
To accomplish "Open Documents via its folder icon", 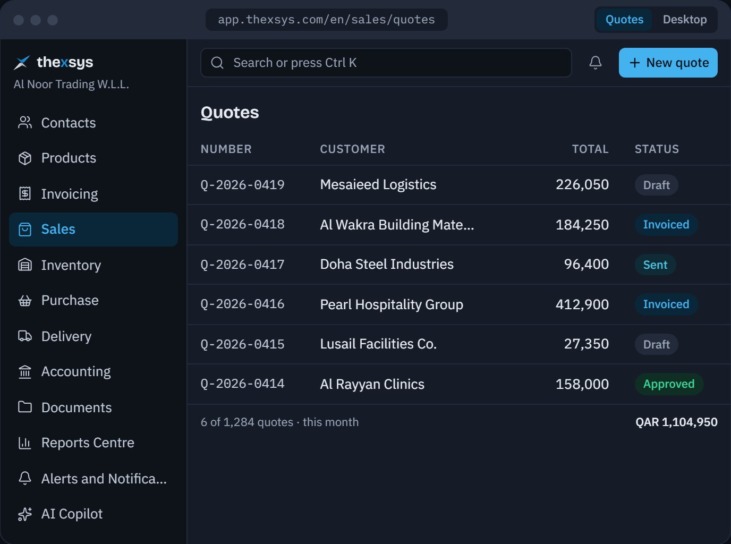I will pos(25,407).
